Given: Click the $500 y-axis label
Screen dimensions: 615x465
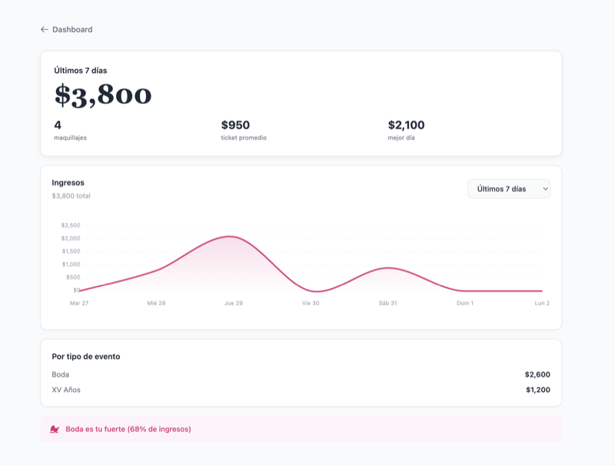Looking at the screenshot, I should point(73,277).
